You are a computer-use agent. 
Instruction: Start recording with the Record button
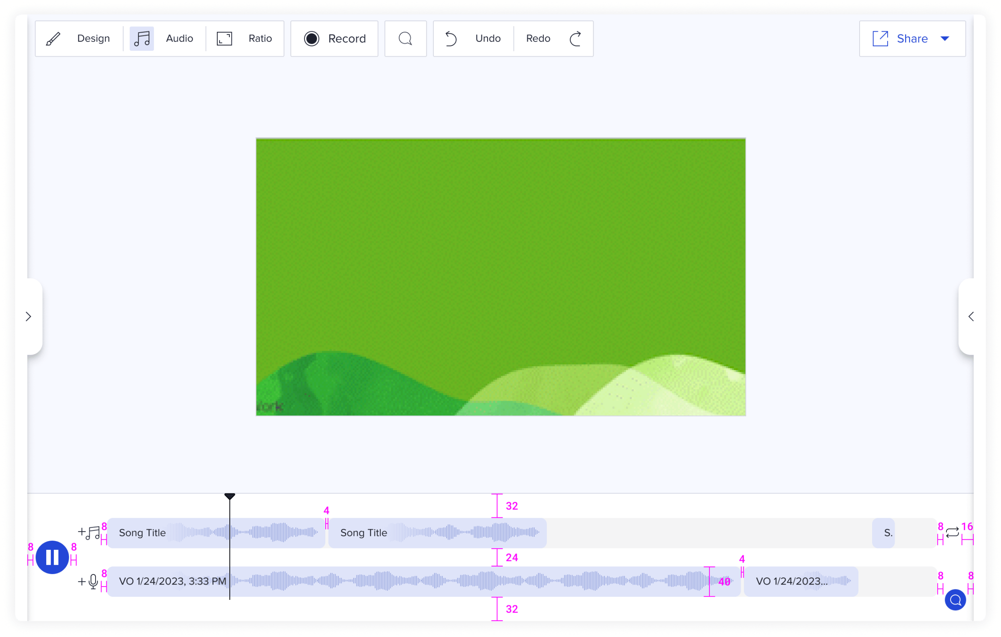click(x=335, y=39)
